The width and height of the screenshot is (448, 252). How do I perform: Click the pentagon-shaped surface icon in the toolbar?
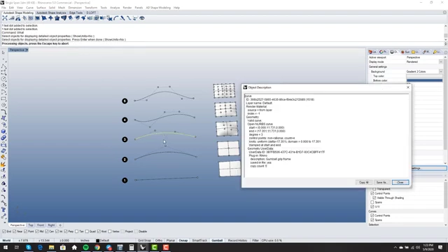[x=57, y=18]
